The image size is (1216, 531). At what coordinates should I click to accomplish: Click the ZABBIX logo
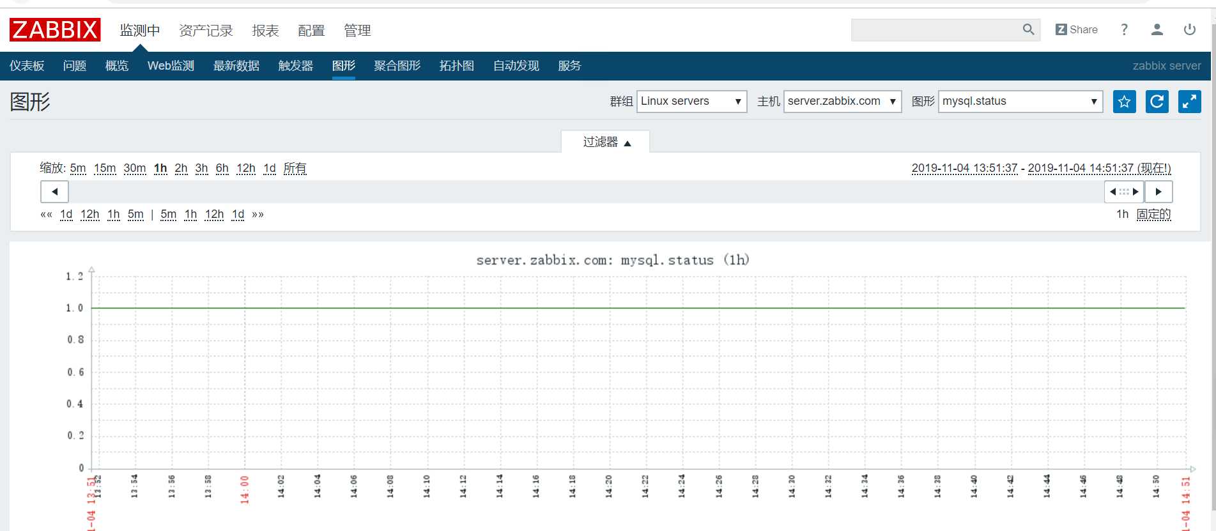point(55,29)
